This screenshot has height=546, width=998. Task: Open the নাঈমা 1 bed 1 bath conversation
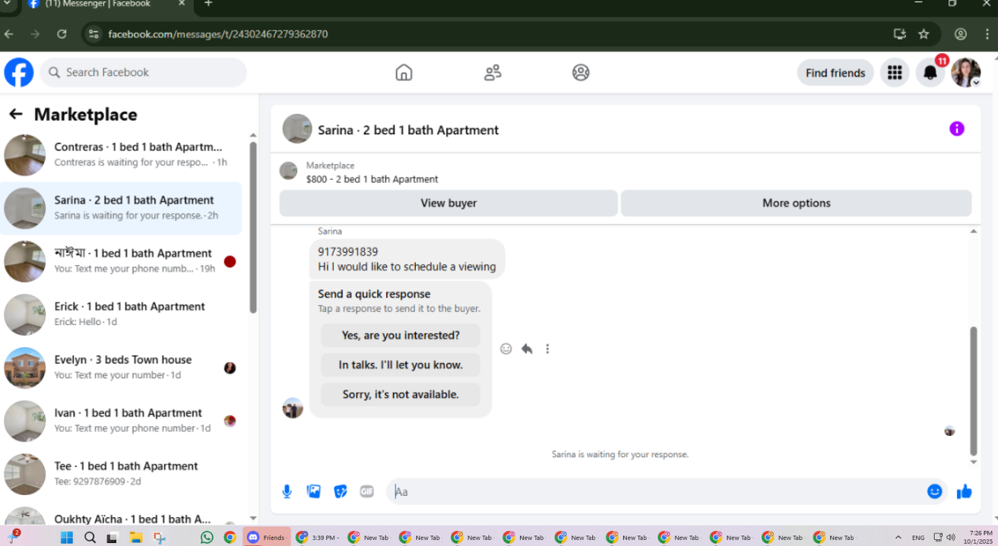[122, 261]
